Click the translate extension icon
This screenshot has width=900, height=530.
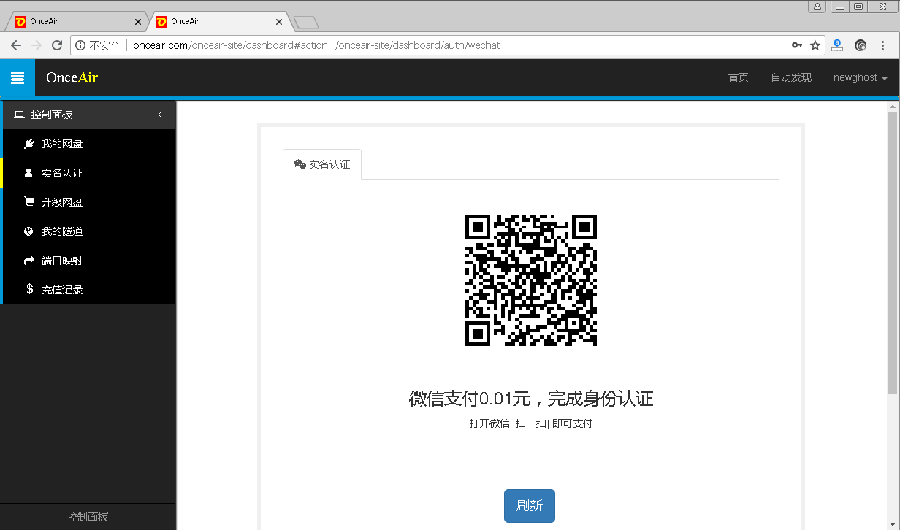coord(838,45)
